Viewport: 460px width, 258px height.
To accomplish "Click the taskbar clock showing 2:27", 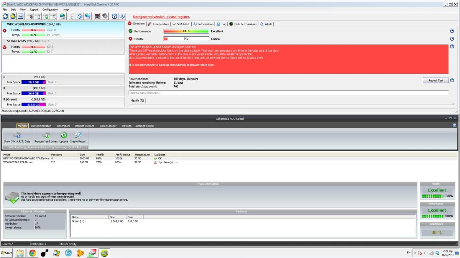I will pos(448,253).
